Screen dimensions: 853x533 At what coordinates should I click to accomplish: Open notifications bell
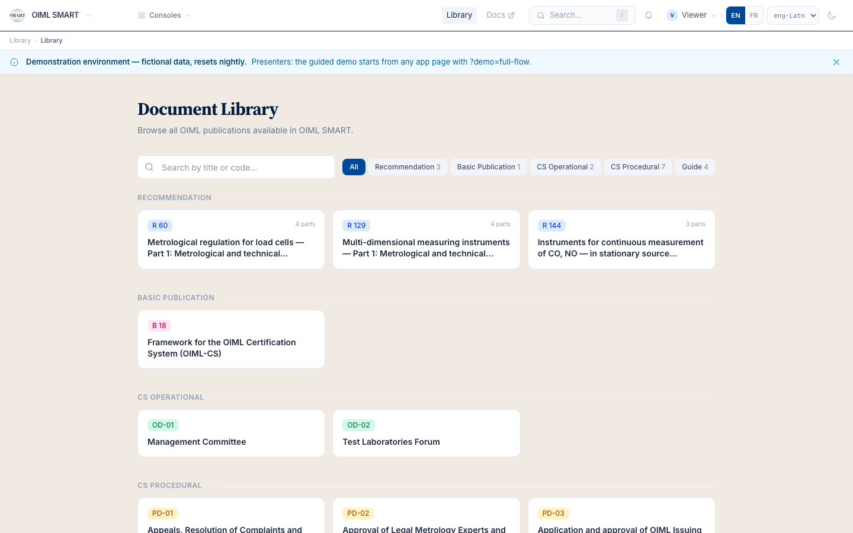[649, 15]
